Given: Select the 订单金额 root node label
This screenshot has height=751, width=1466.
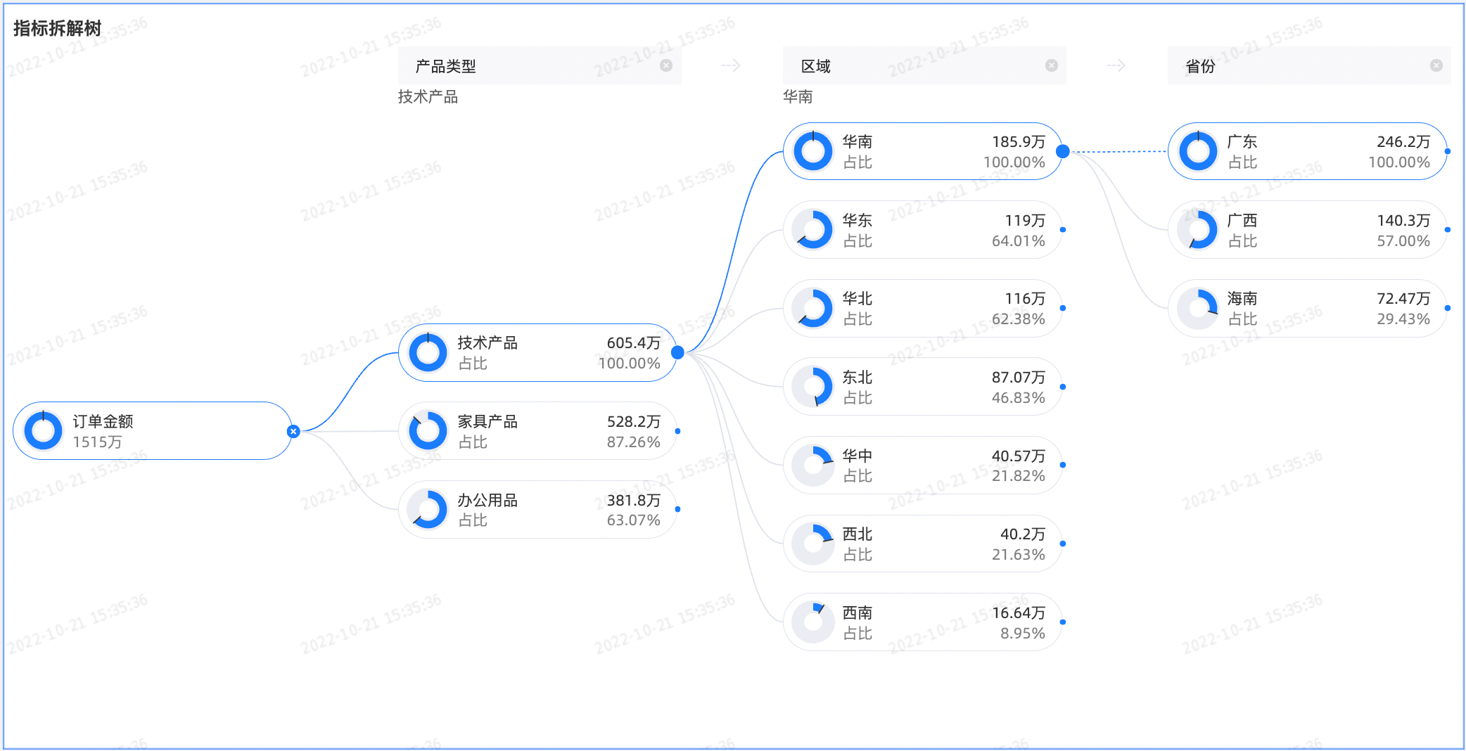Looking at the screenshot, I should point(103,421).
